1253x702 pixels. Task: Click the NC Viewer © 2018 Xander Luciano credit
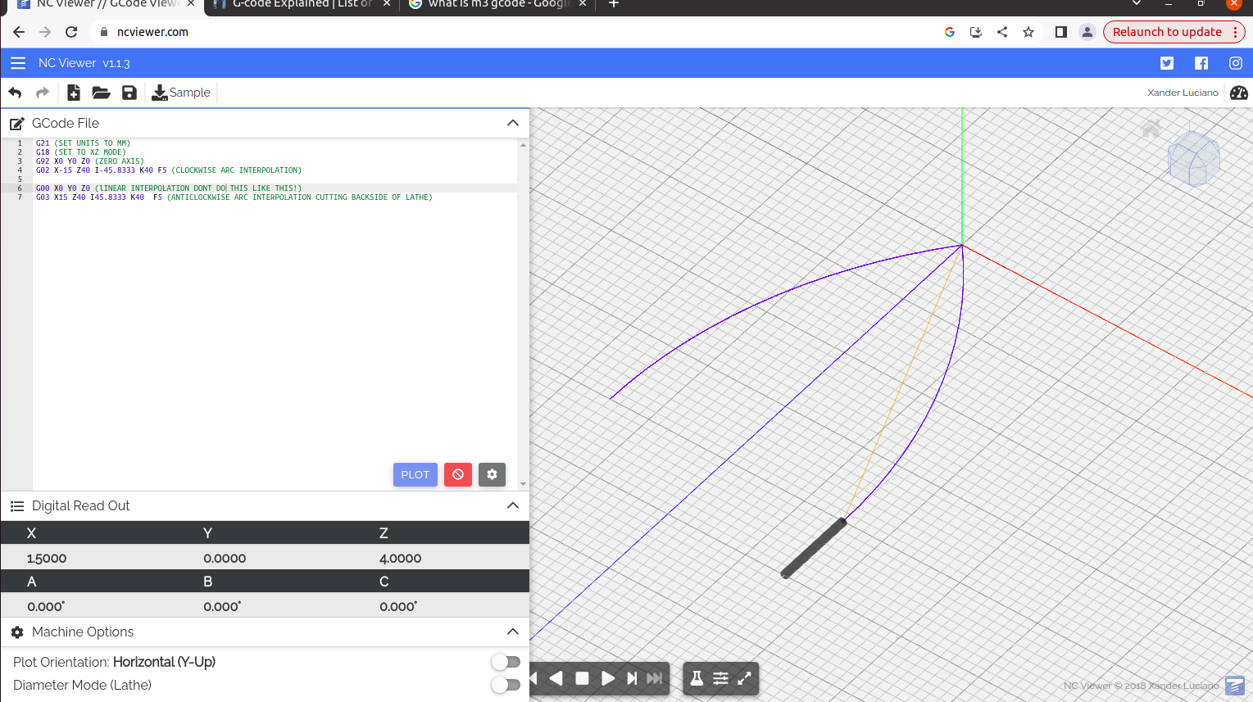pyautogui.click(x=1141, y=686)
